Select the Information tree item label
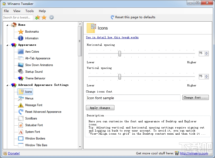 click(x=32, y=38)
